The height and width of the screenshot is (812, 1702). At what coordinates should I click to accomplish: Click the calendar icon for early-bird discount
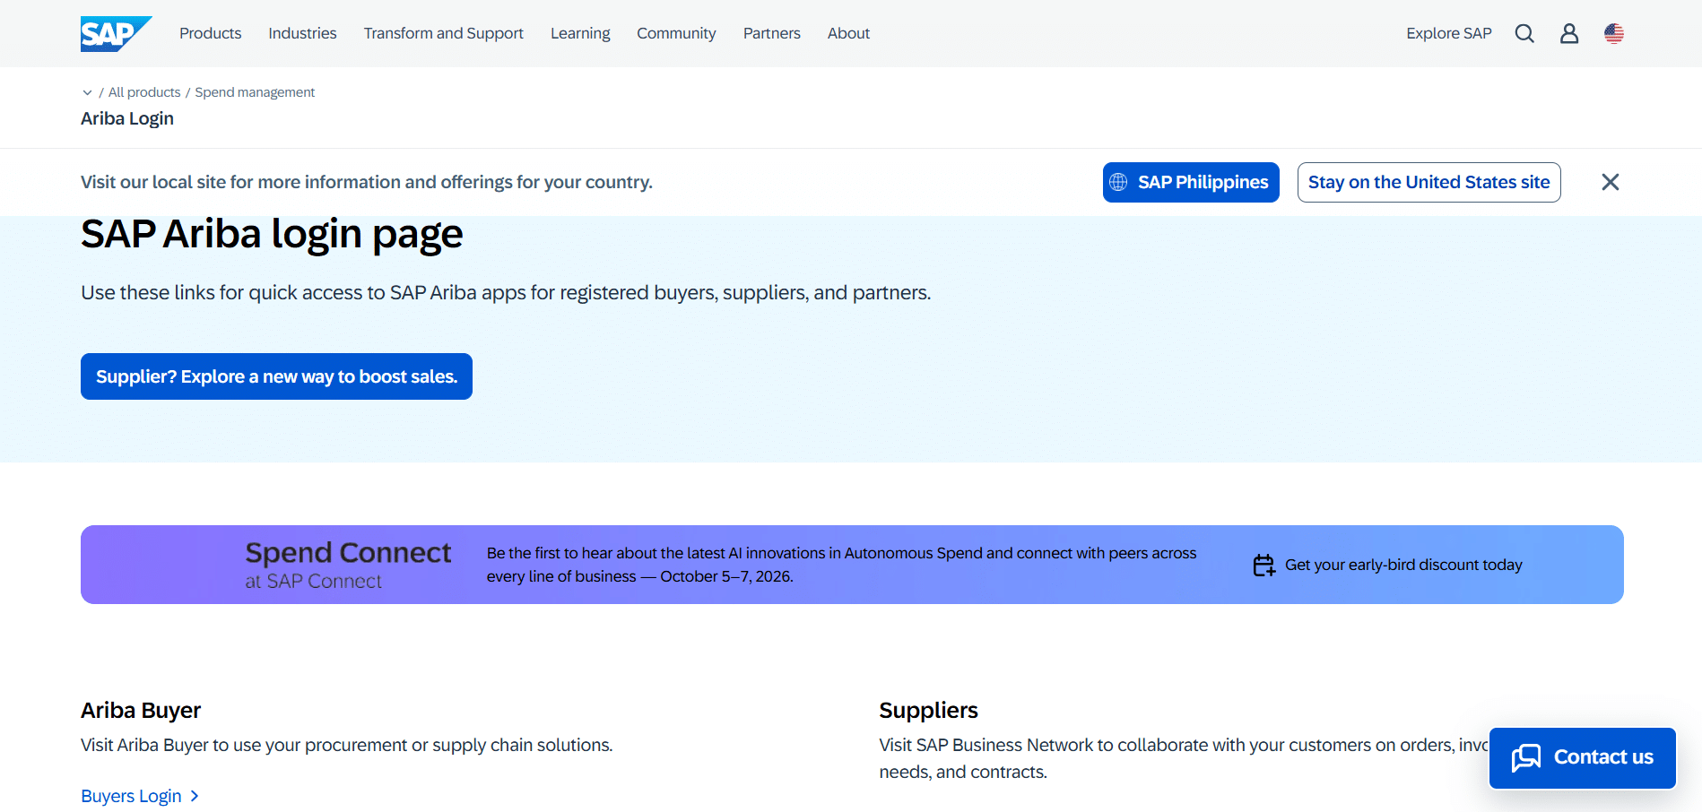click(x=1263, y=565)
